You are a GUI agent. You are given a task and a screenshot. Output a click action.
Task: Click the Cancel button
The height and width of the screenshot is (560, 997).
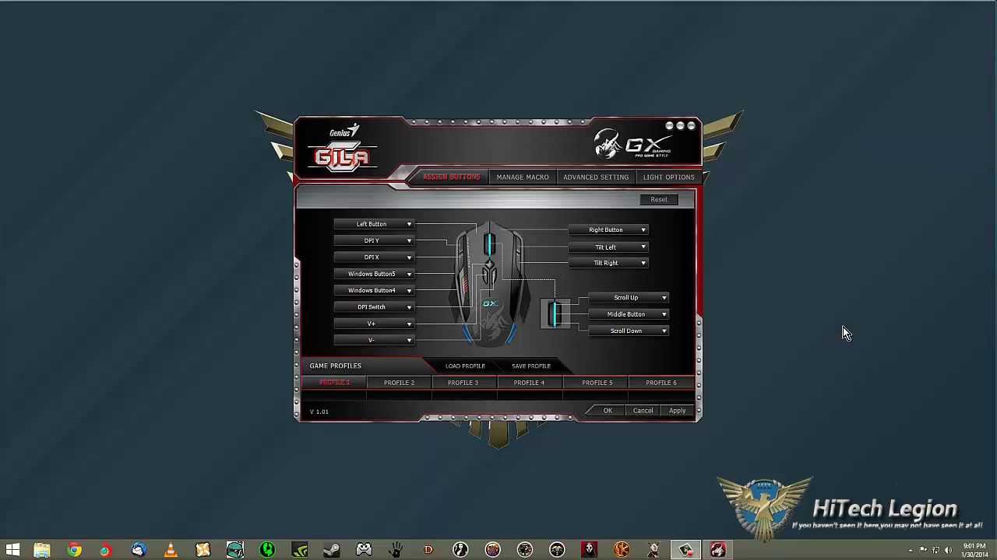(x=643, y=411)
